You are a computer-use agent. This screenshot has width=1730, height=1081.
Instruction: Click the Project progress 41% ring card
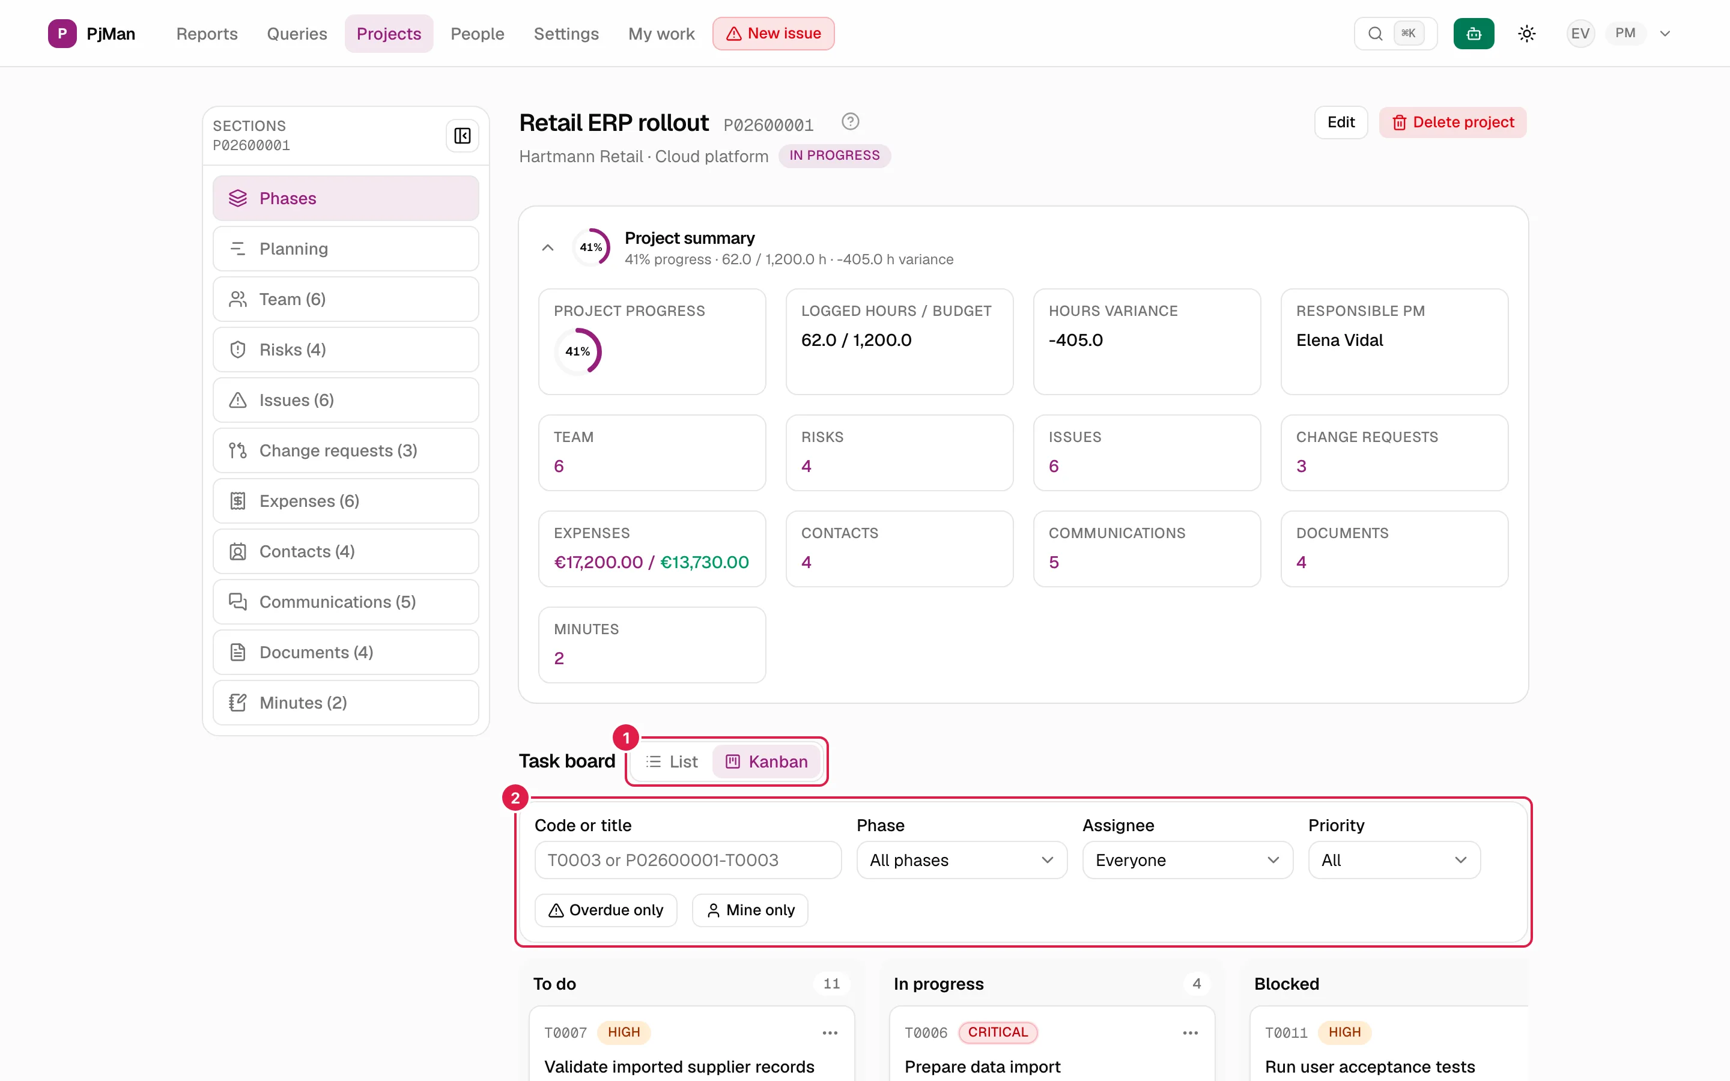click(x=652, y=342)
